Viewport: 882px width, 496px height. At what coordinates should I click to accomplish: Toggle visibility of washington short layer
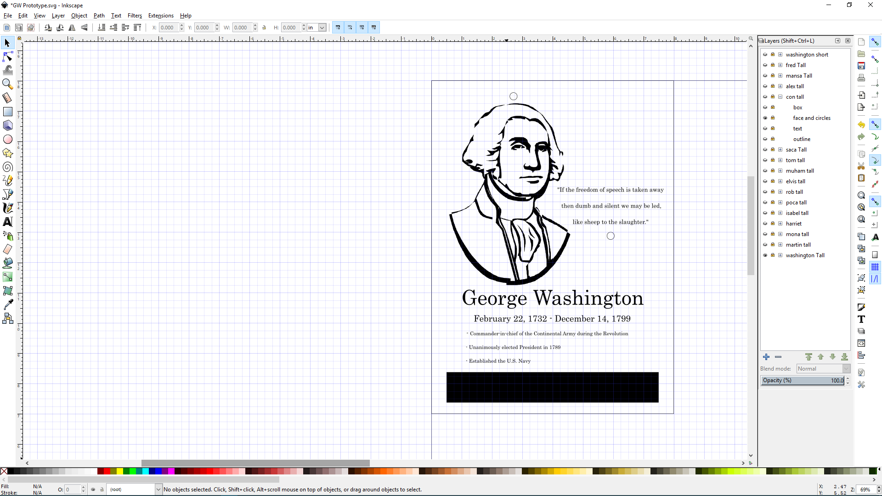[x=765, y=55]
